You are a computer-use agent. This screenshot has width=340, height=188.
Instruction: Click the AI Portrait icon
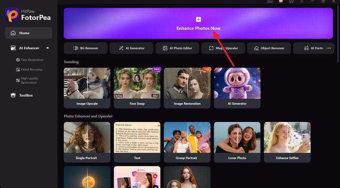click(x=306, y=48)
